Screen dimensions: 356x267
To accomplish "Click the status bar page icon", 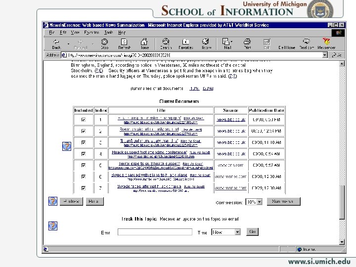I will click(45, 249).
